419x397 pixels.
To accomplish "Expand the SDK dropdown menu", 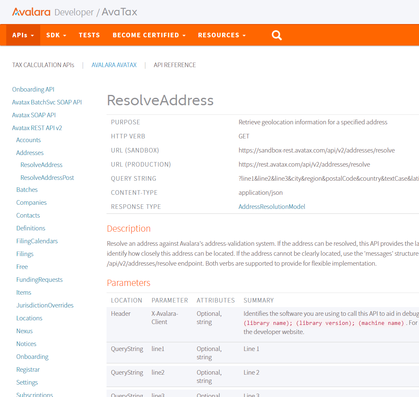I will click(x=56, y=35).
